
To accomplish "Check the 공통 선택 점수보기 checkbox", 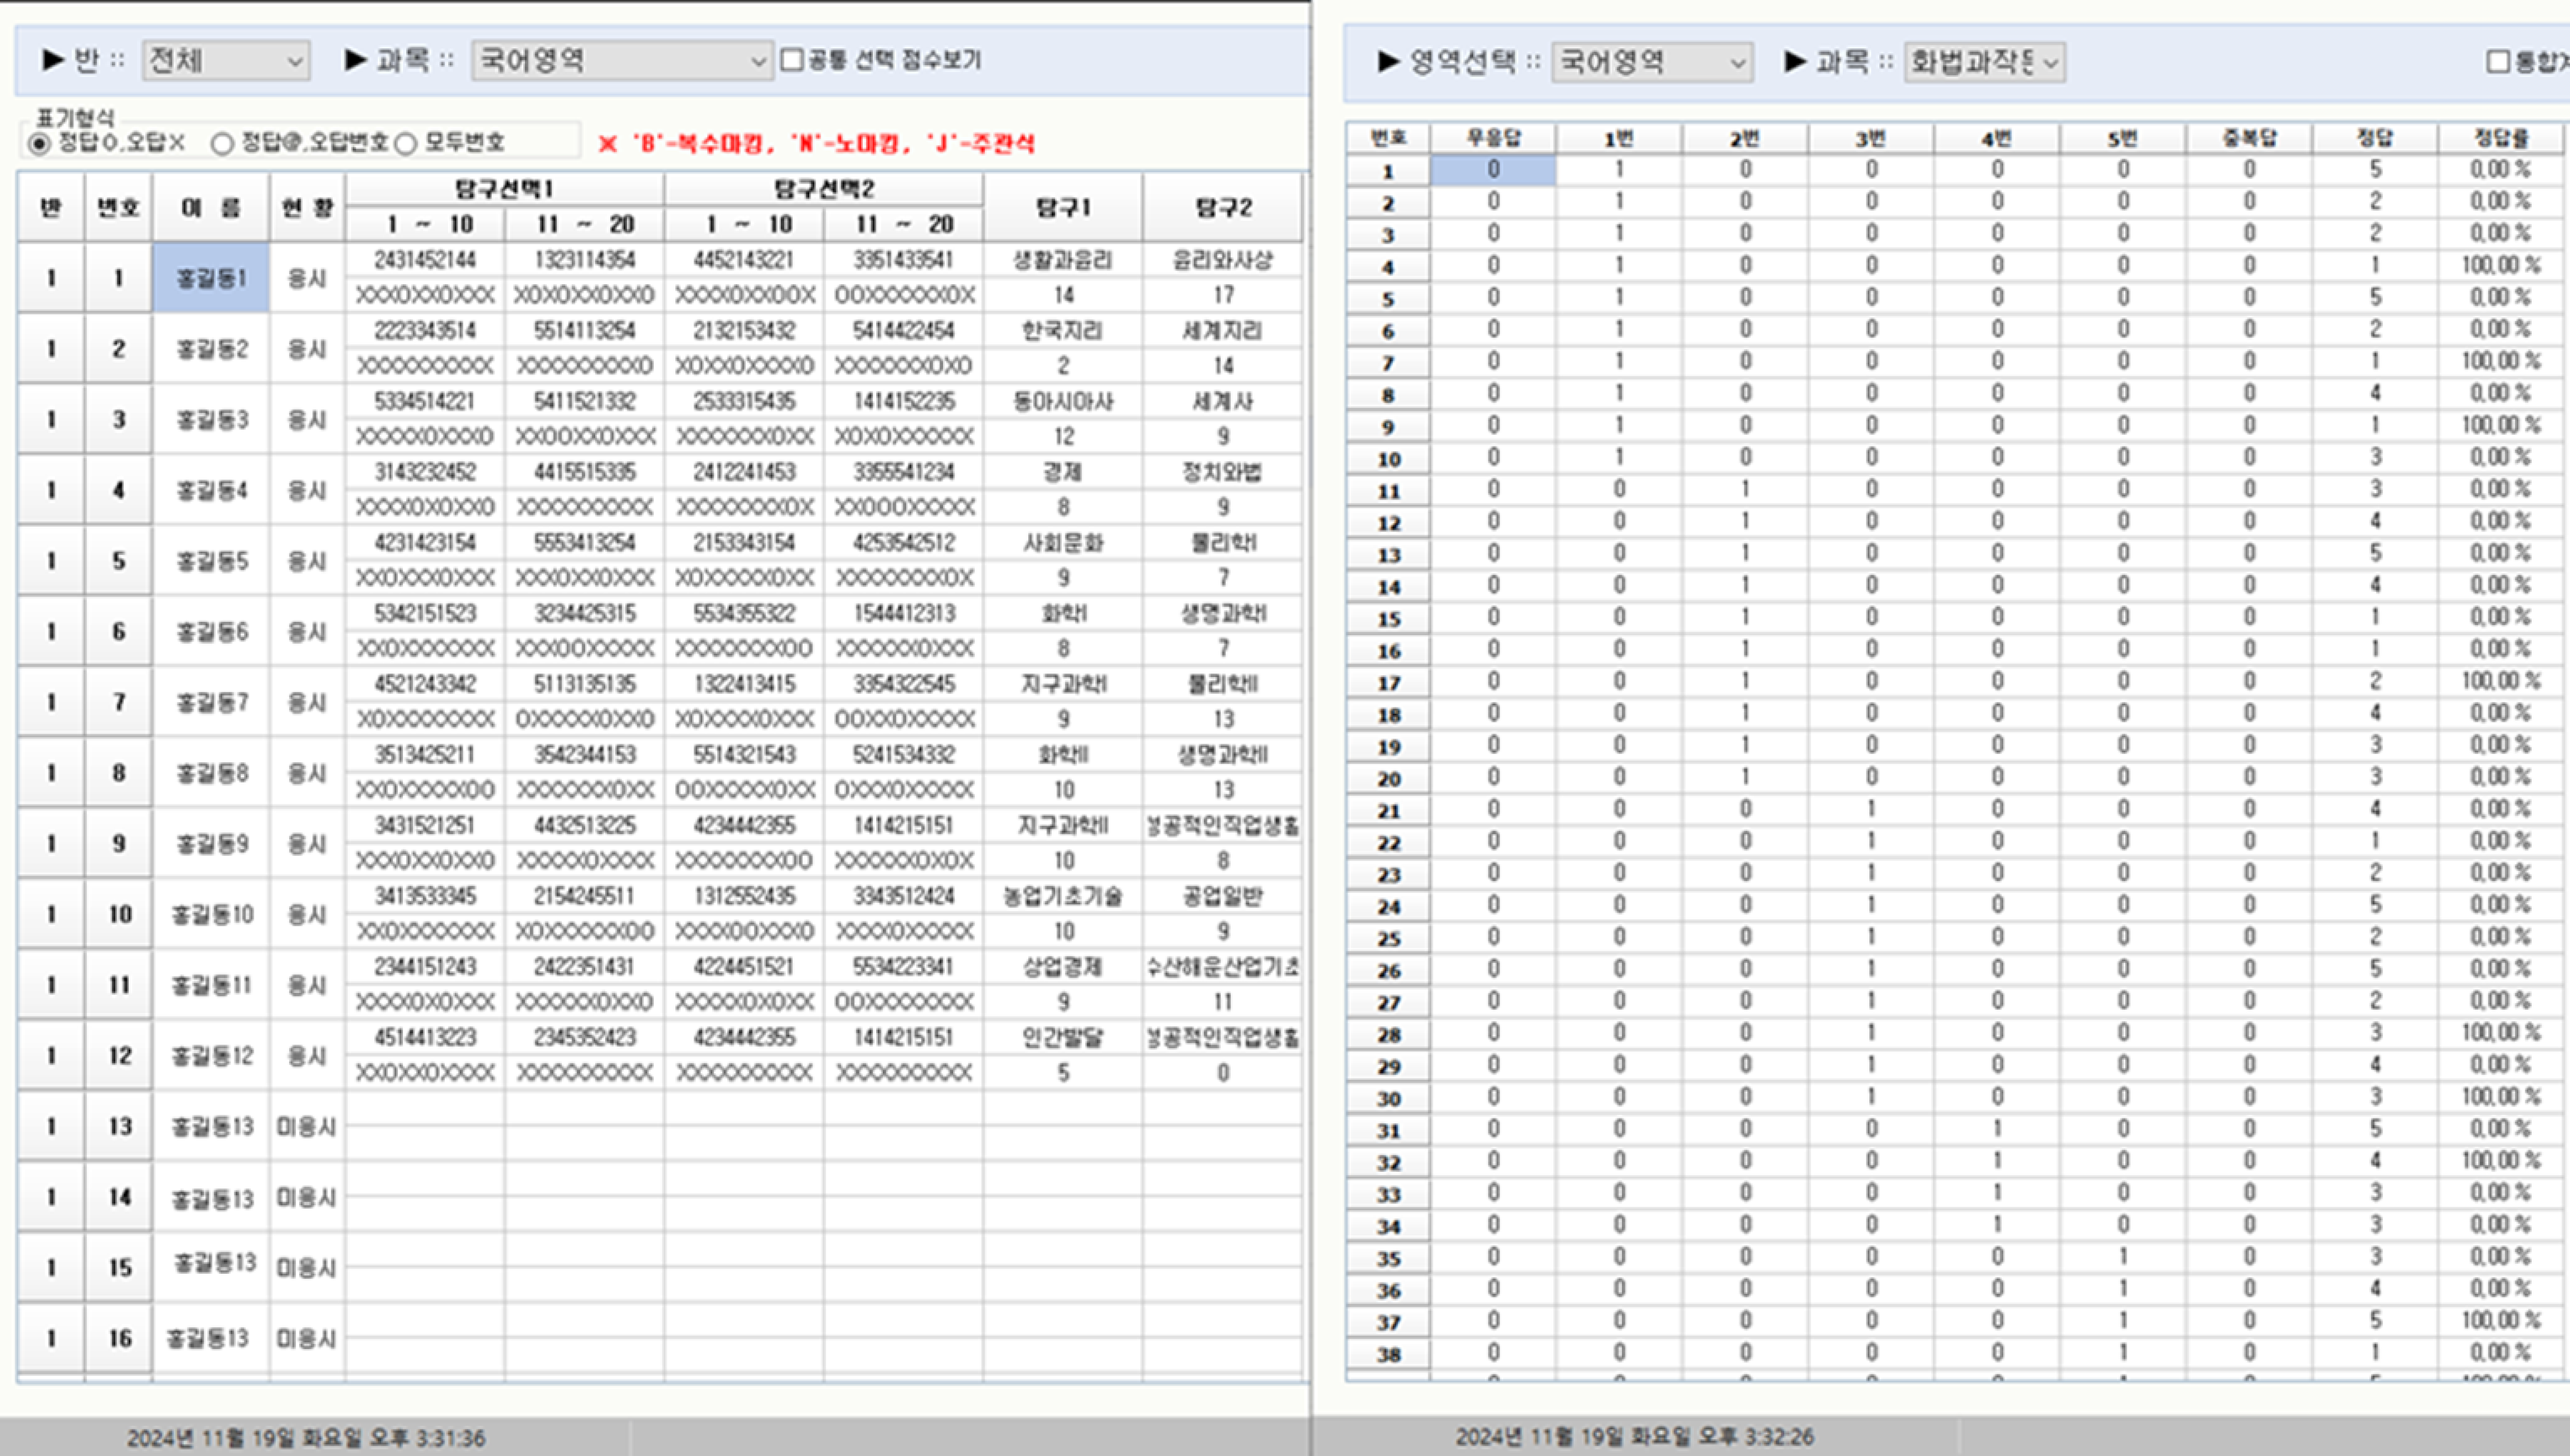I will pos(792,60).
